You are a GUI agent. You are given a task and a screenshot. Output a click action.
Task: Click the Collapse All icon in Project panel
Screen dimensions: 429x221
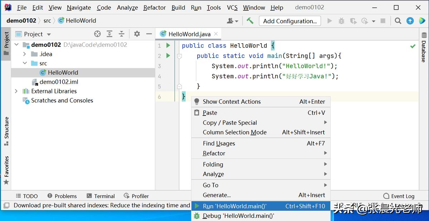pos(122,34)
